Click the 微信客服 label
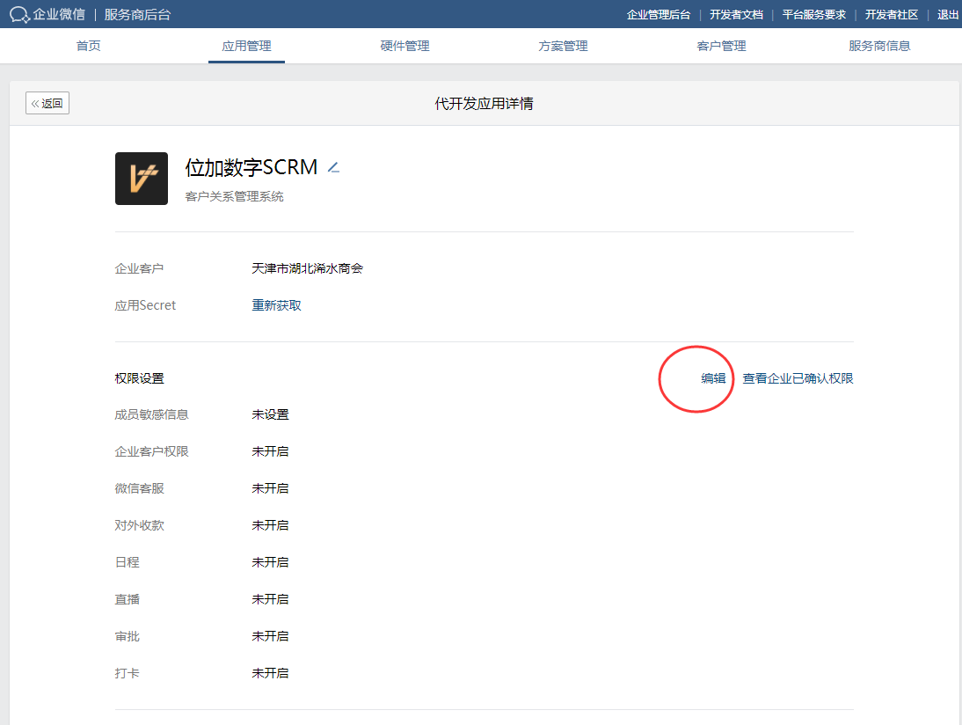This screenshot has height=725, width=962. [x=139, y=488]
